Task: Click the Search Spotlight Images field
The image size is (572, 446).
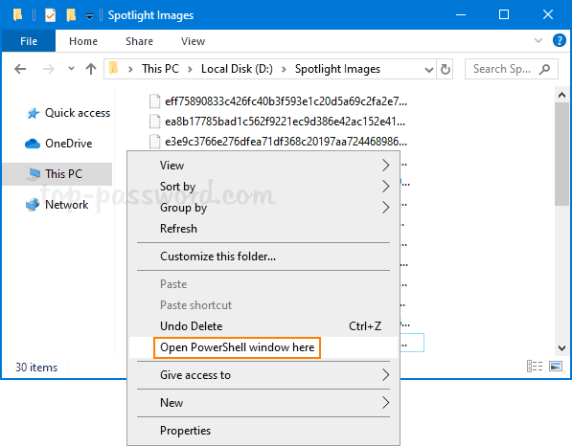Action: click(x=511, y=69)
